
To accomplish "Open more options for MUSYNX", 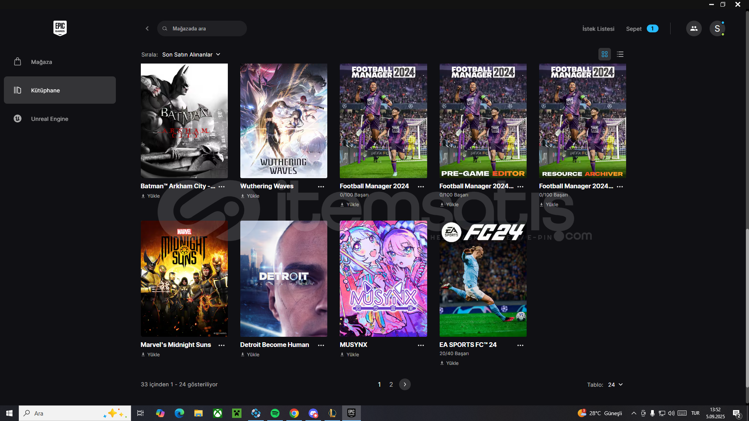I will click(x=421, y=345).
